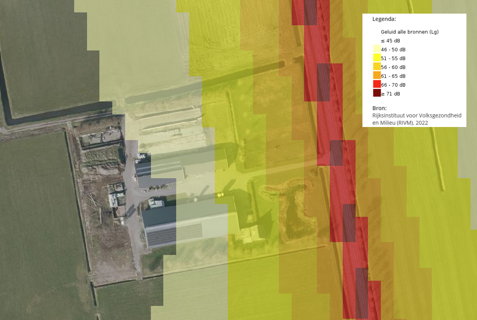Click the '61 - 65 dB' legend text
The width and height of the screenshot is (477, 320).
coord(393,76)
